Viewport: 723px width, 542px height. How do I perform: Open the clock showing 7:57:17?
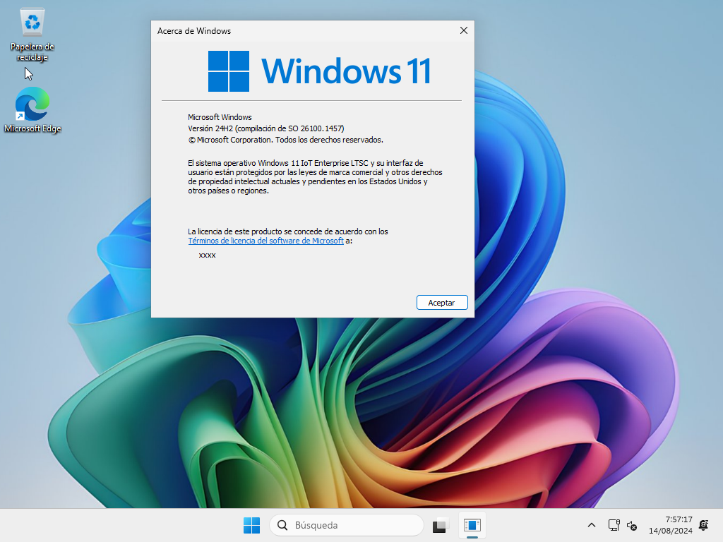click(679, 519)
